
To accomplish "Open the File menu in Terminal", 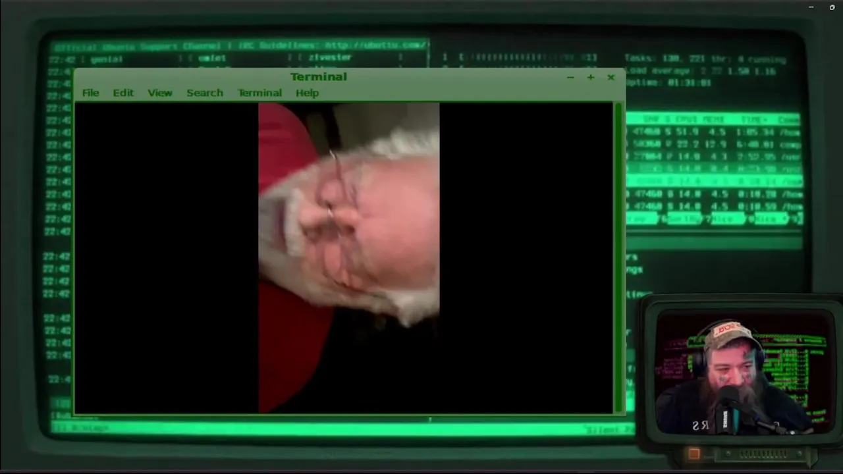I will pyautogui.click(x=90, y=93).
